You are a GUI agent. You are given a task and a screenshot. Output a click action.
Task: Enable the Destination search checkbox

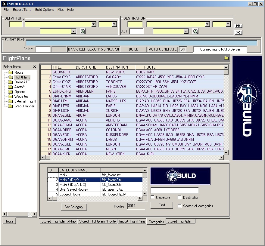tap(179, 197)
